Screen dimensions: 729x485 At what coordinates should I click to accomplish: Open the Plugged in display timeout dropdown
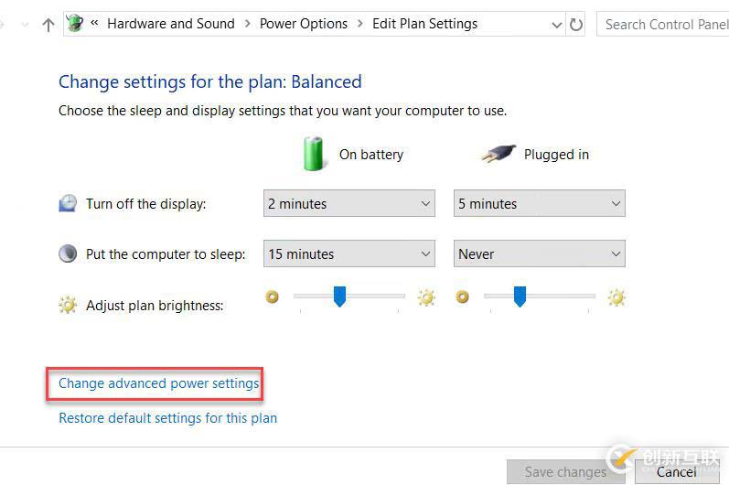(x=540, y=203)
